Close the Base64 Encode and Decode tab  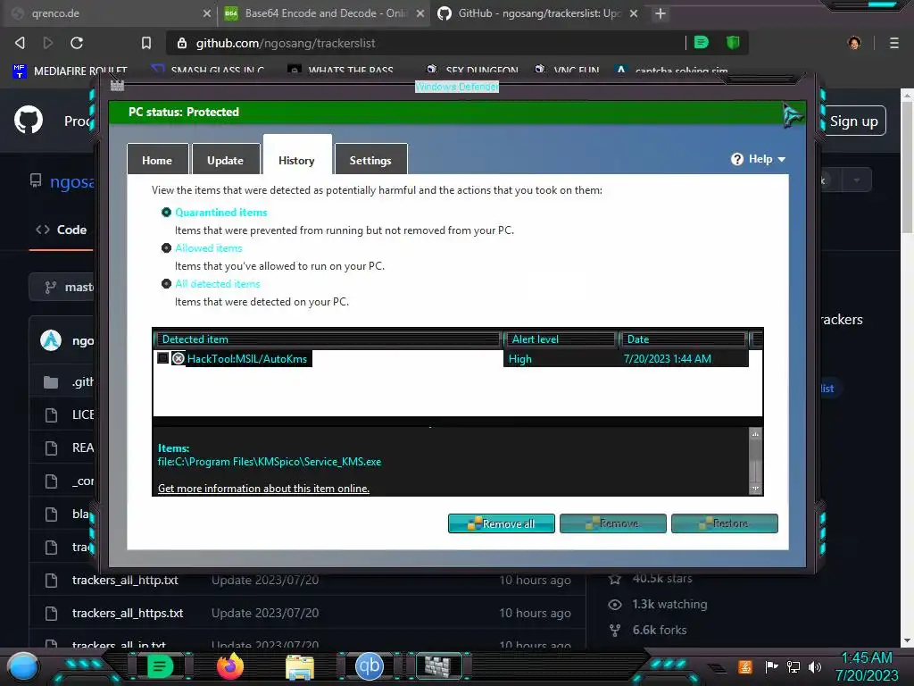click(x=420, y=13)
